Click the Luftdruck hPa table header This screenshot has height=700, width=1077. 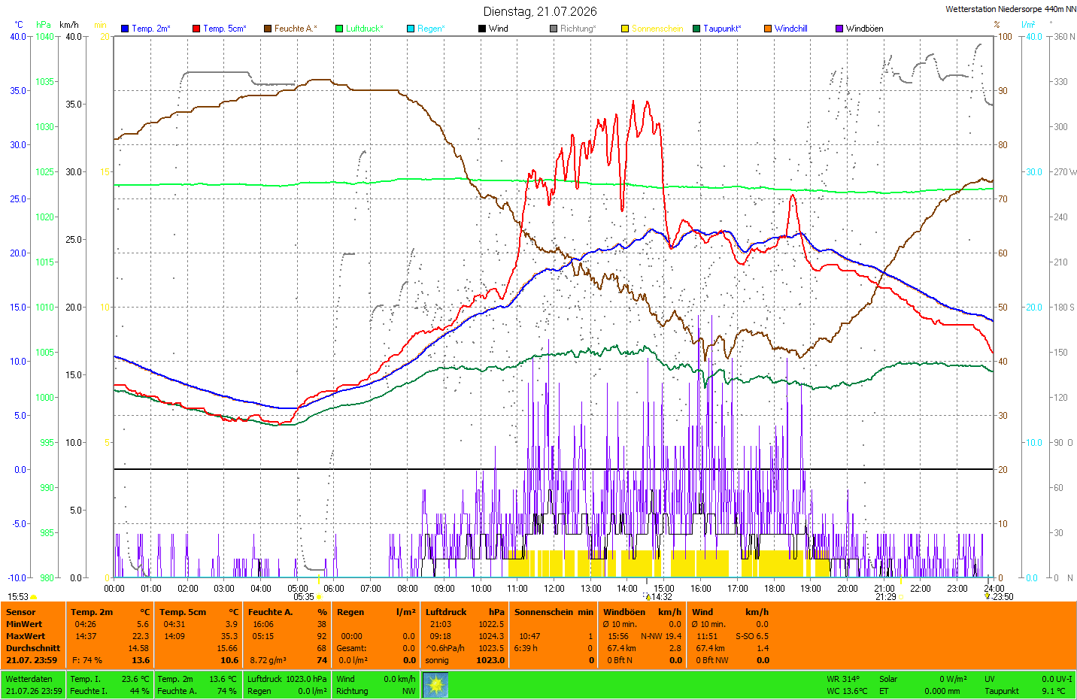[x=465, y=612]
